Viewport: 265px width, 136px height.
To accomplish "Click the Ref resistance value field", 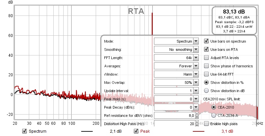I will click(x=174, y=115).
